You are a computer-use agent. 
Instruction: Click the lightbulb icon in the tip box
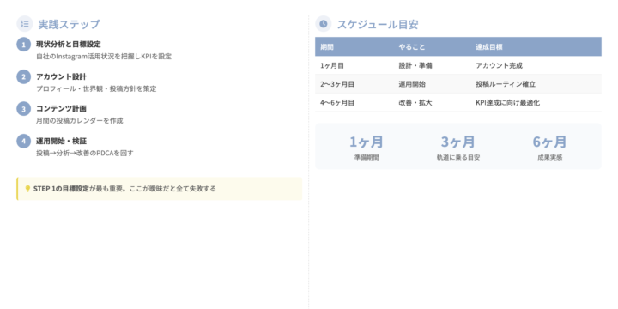coord(27,189)
